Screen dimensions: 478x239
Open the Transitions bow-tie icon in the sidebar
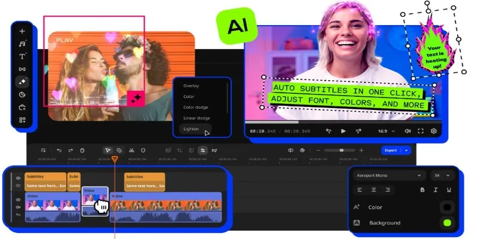pos(22,69)
